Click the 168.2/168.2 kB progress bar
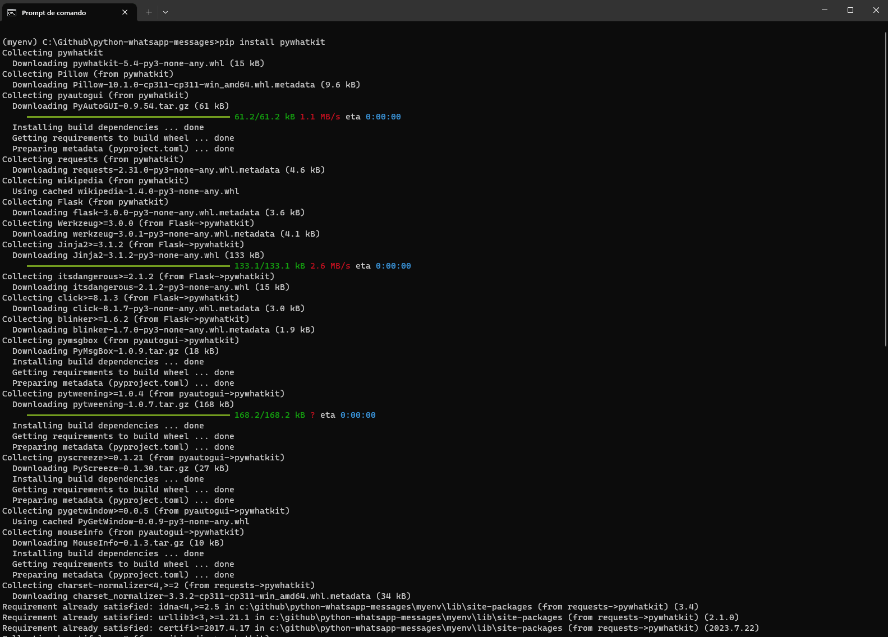888x637 pixels. pos(128,415)
